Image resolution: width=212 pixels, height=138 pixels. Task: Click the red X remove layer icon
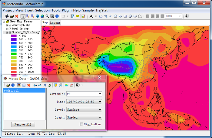(x=17, y=16)
